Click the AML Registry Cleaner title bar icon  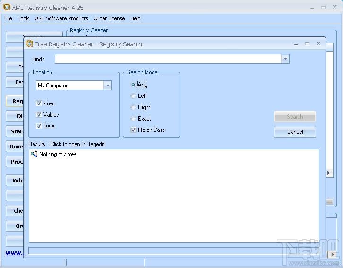coord(7,7)
